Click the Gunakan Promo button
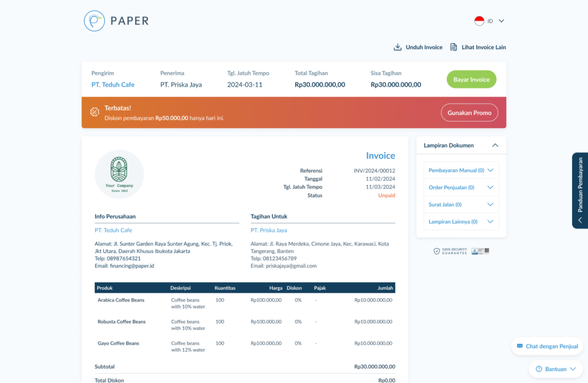The image size is (588, 383). tap(469, 112)
